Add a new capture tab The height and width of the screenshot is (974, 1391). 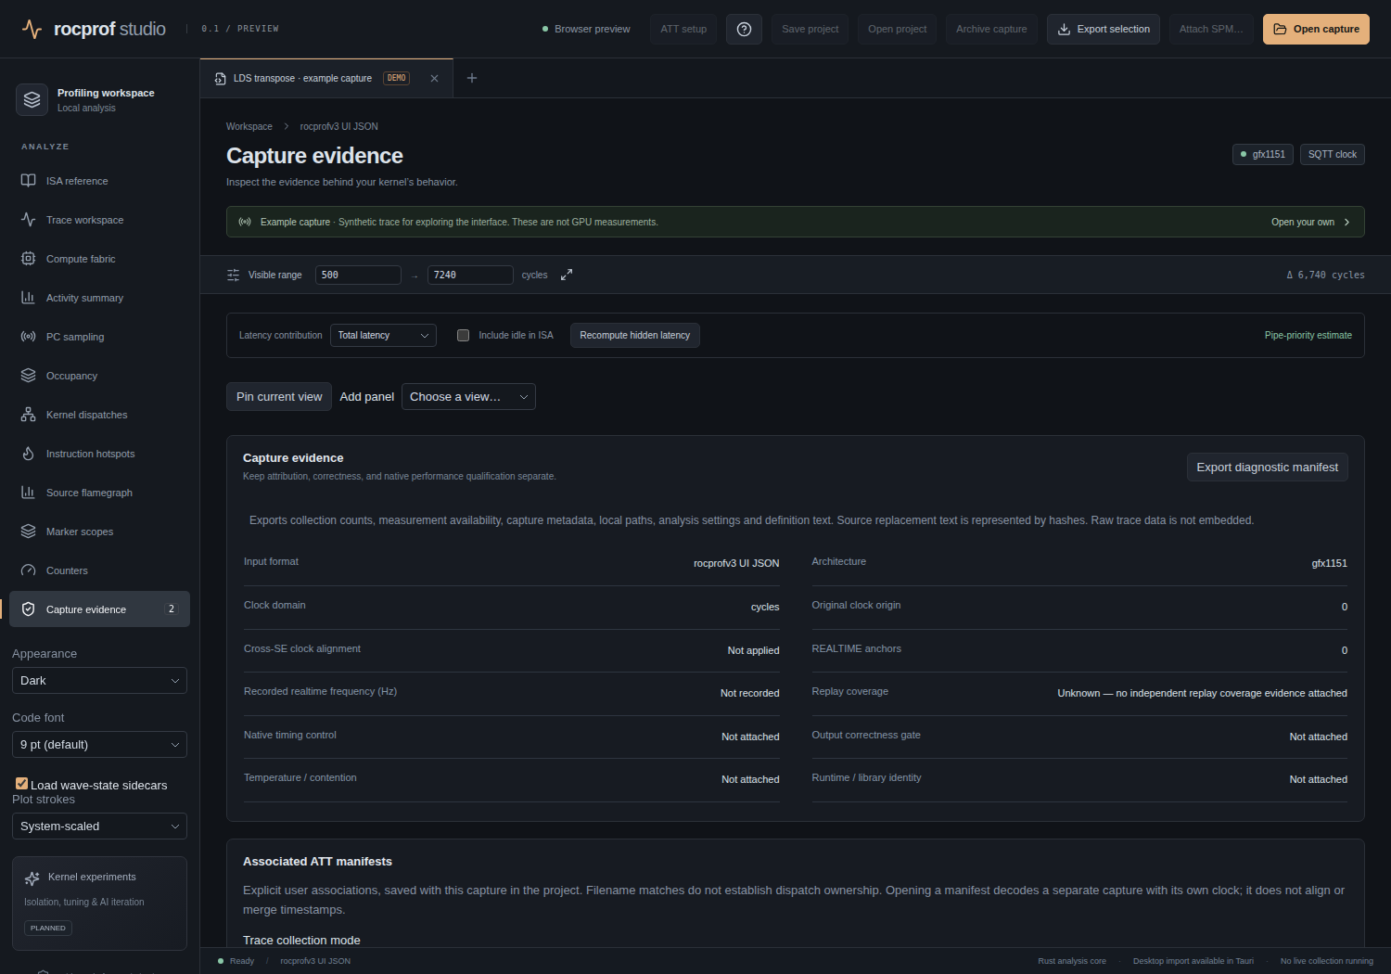coord(472,78)
